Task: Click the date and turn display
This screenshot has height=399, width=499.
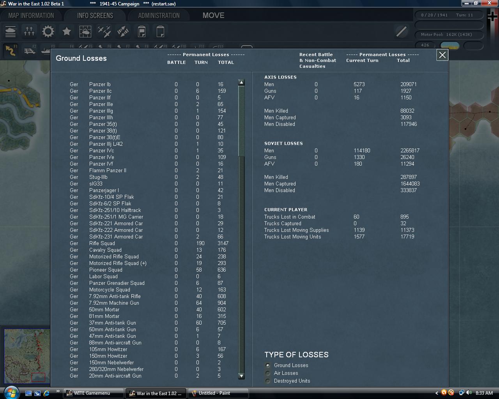Action: pos(448,15)
